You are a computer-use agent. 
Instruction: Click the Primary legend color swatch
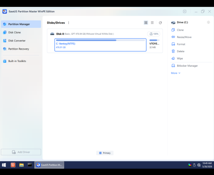[x=100, y=153]
